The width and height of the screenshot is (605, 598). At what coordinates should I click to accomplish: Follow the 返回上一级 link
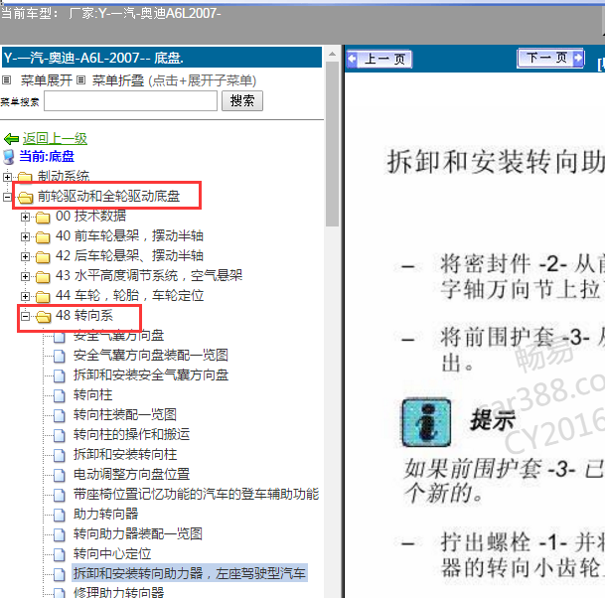click(55, 138)
